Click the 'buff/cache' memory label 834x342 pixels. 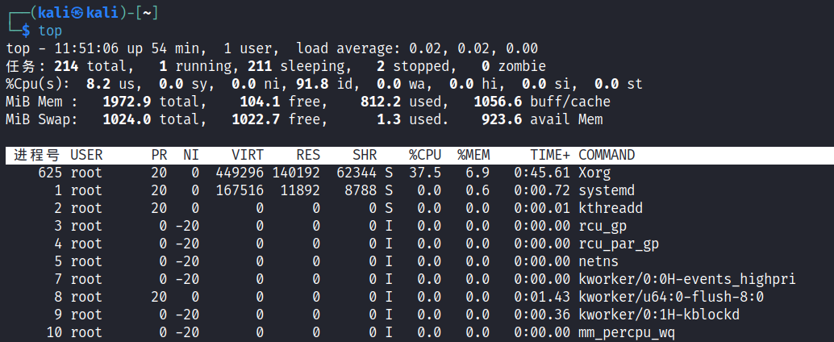[570, 102]
